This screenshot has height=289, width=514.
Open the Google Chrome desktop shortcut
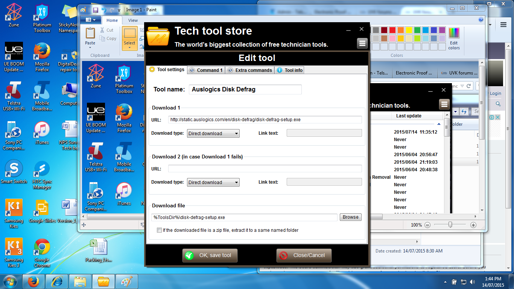[42, 253]
